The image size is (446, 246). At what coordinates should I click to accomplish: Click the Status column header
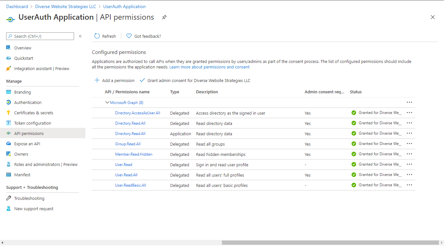coord(356,92)
